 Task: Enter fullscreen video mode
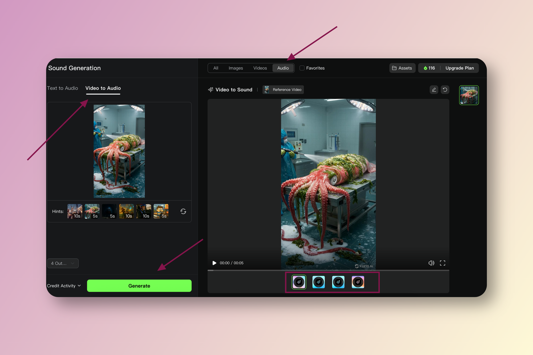(442, 263)
